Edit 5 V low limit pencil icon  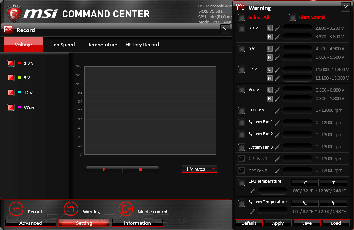coord(278,49)
